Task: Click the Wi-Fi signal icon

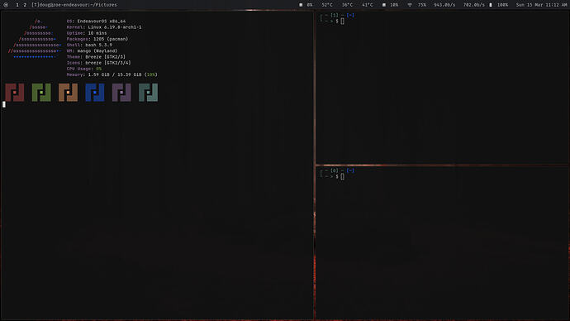Action: click(x=410, y=5)
